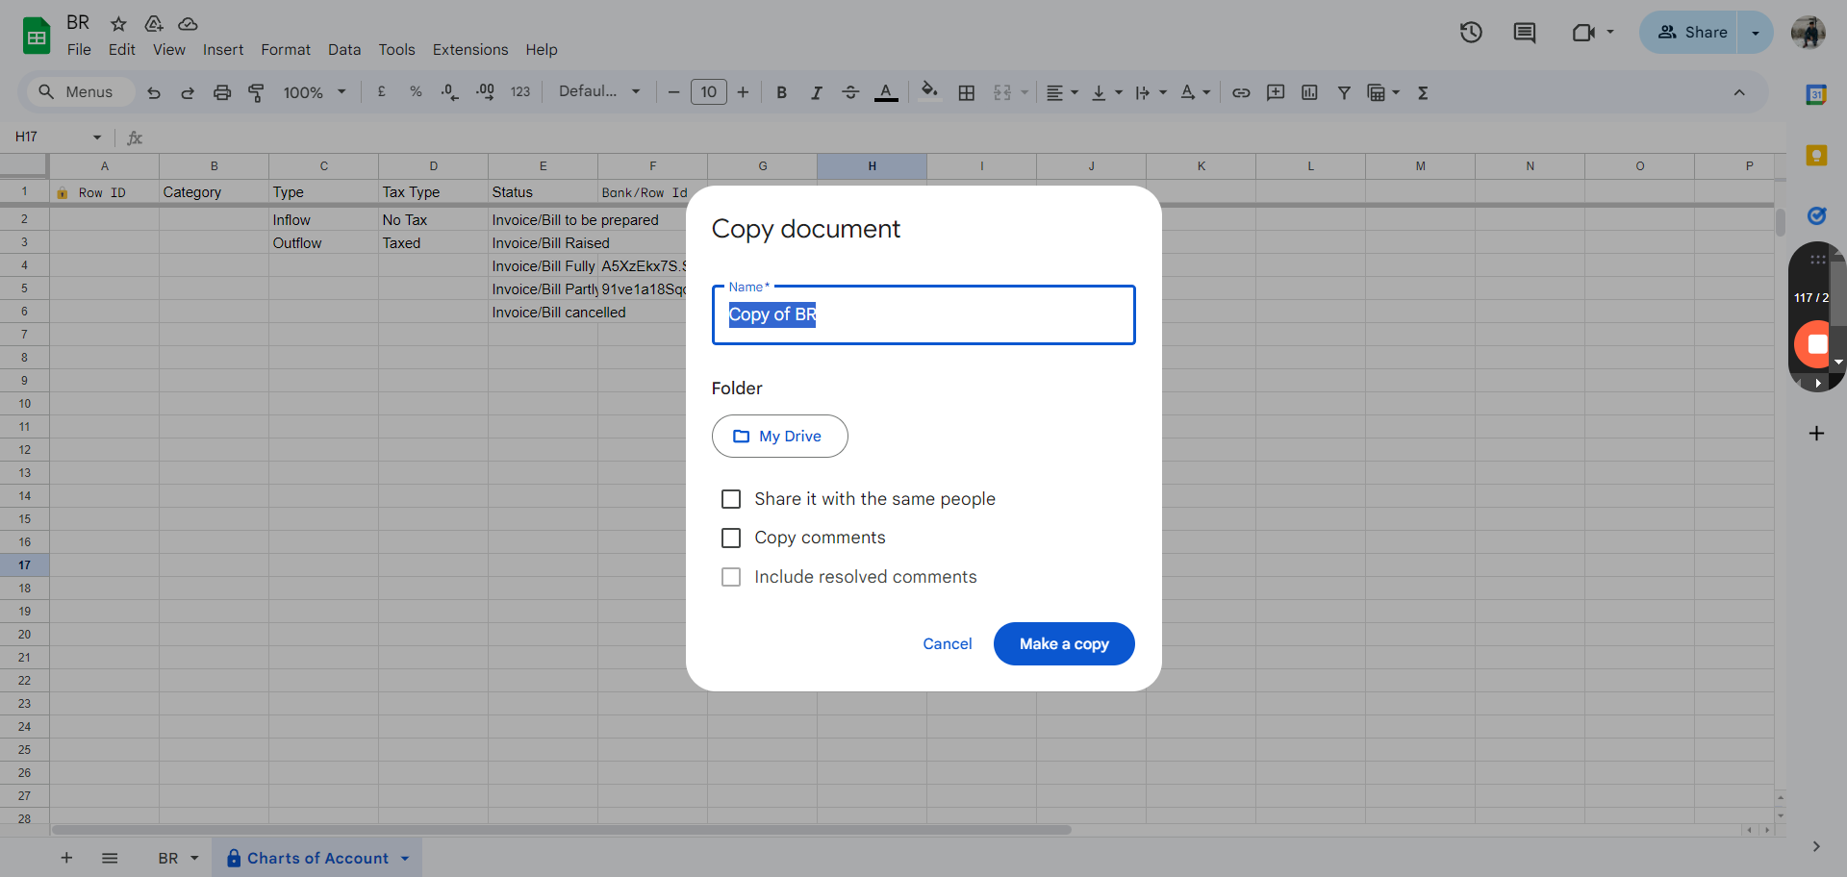Check Include resolved comments box
1847x877 pixels.
(731, 577)
